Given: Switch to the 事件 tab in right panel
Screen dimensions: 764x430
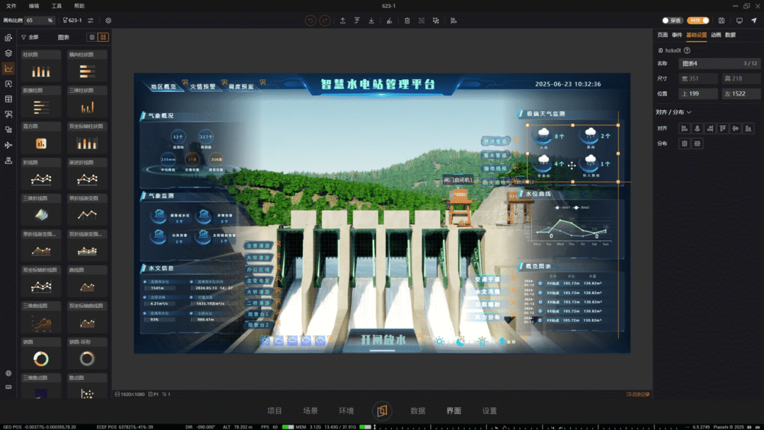Looking at the screenshot, I should 677,35.
